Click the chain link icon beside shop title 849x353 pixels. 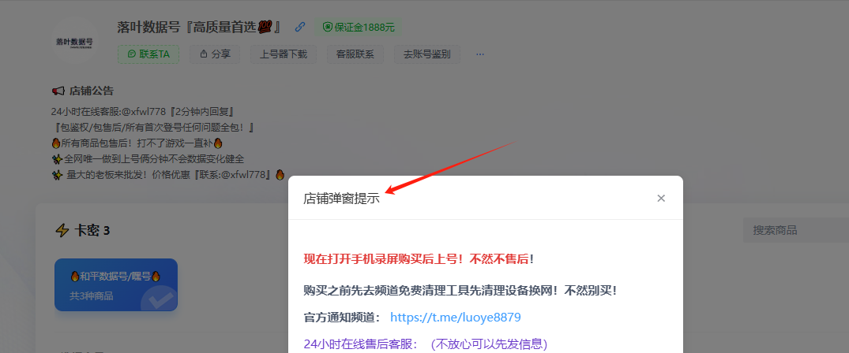pyautogui.click(x=300, y=27)
